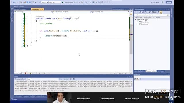Viewport: 184px width, 103px height.
Task: Click the feedback person icon near Live Share
Action: point(162,2)
